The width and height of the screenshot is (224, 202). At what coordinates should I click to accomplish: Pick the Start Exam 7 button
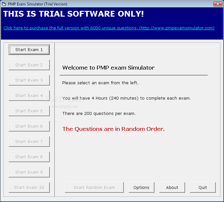tap(29, 141)
